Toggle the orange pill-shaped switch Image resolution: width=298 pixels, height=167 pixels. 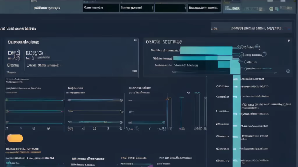coord(15,138)
